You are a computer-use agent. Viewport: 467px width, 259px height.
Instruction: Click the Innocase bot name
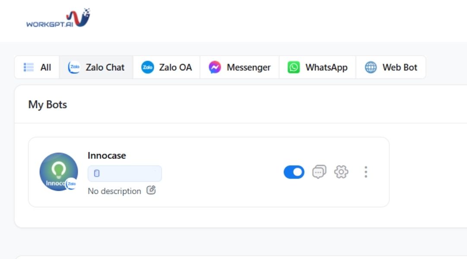107,155
